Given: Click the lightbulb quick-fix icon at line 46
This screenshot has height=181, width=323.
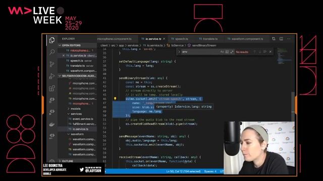Looking at the screenshot, I should pyautogui.click(x=115, y=99).
